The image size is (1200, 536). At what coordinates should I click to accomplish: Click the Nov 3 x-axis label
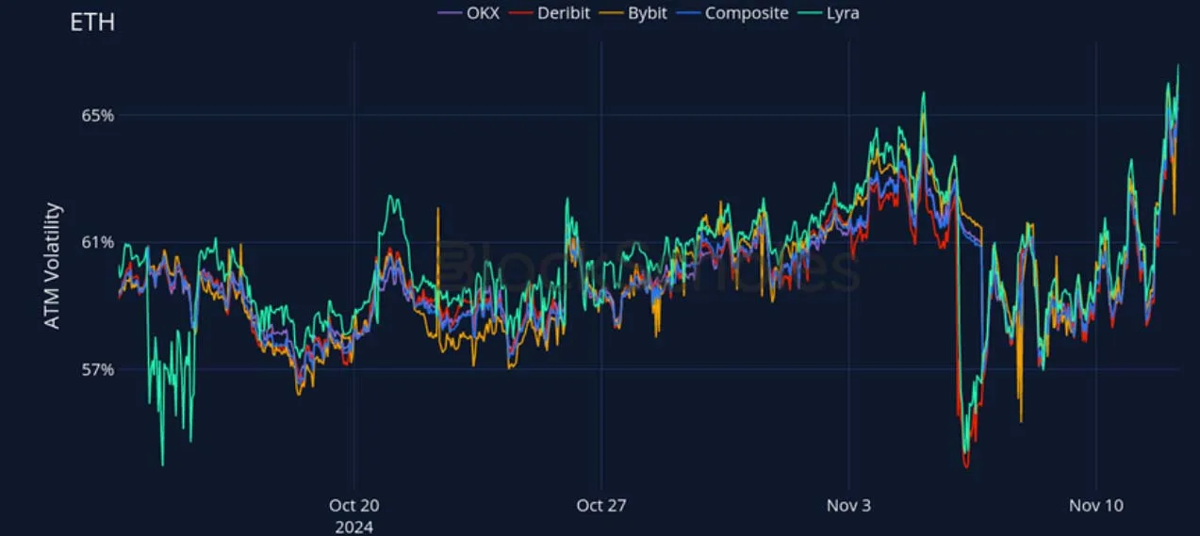click(x=849, y=506)
